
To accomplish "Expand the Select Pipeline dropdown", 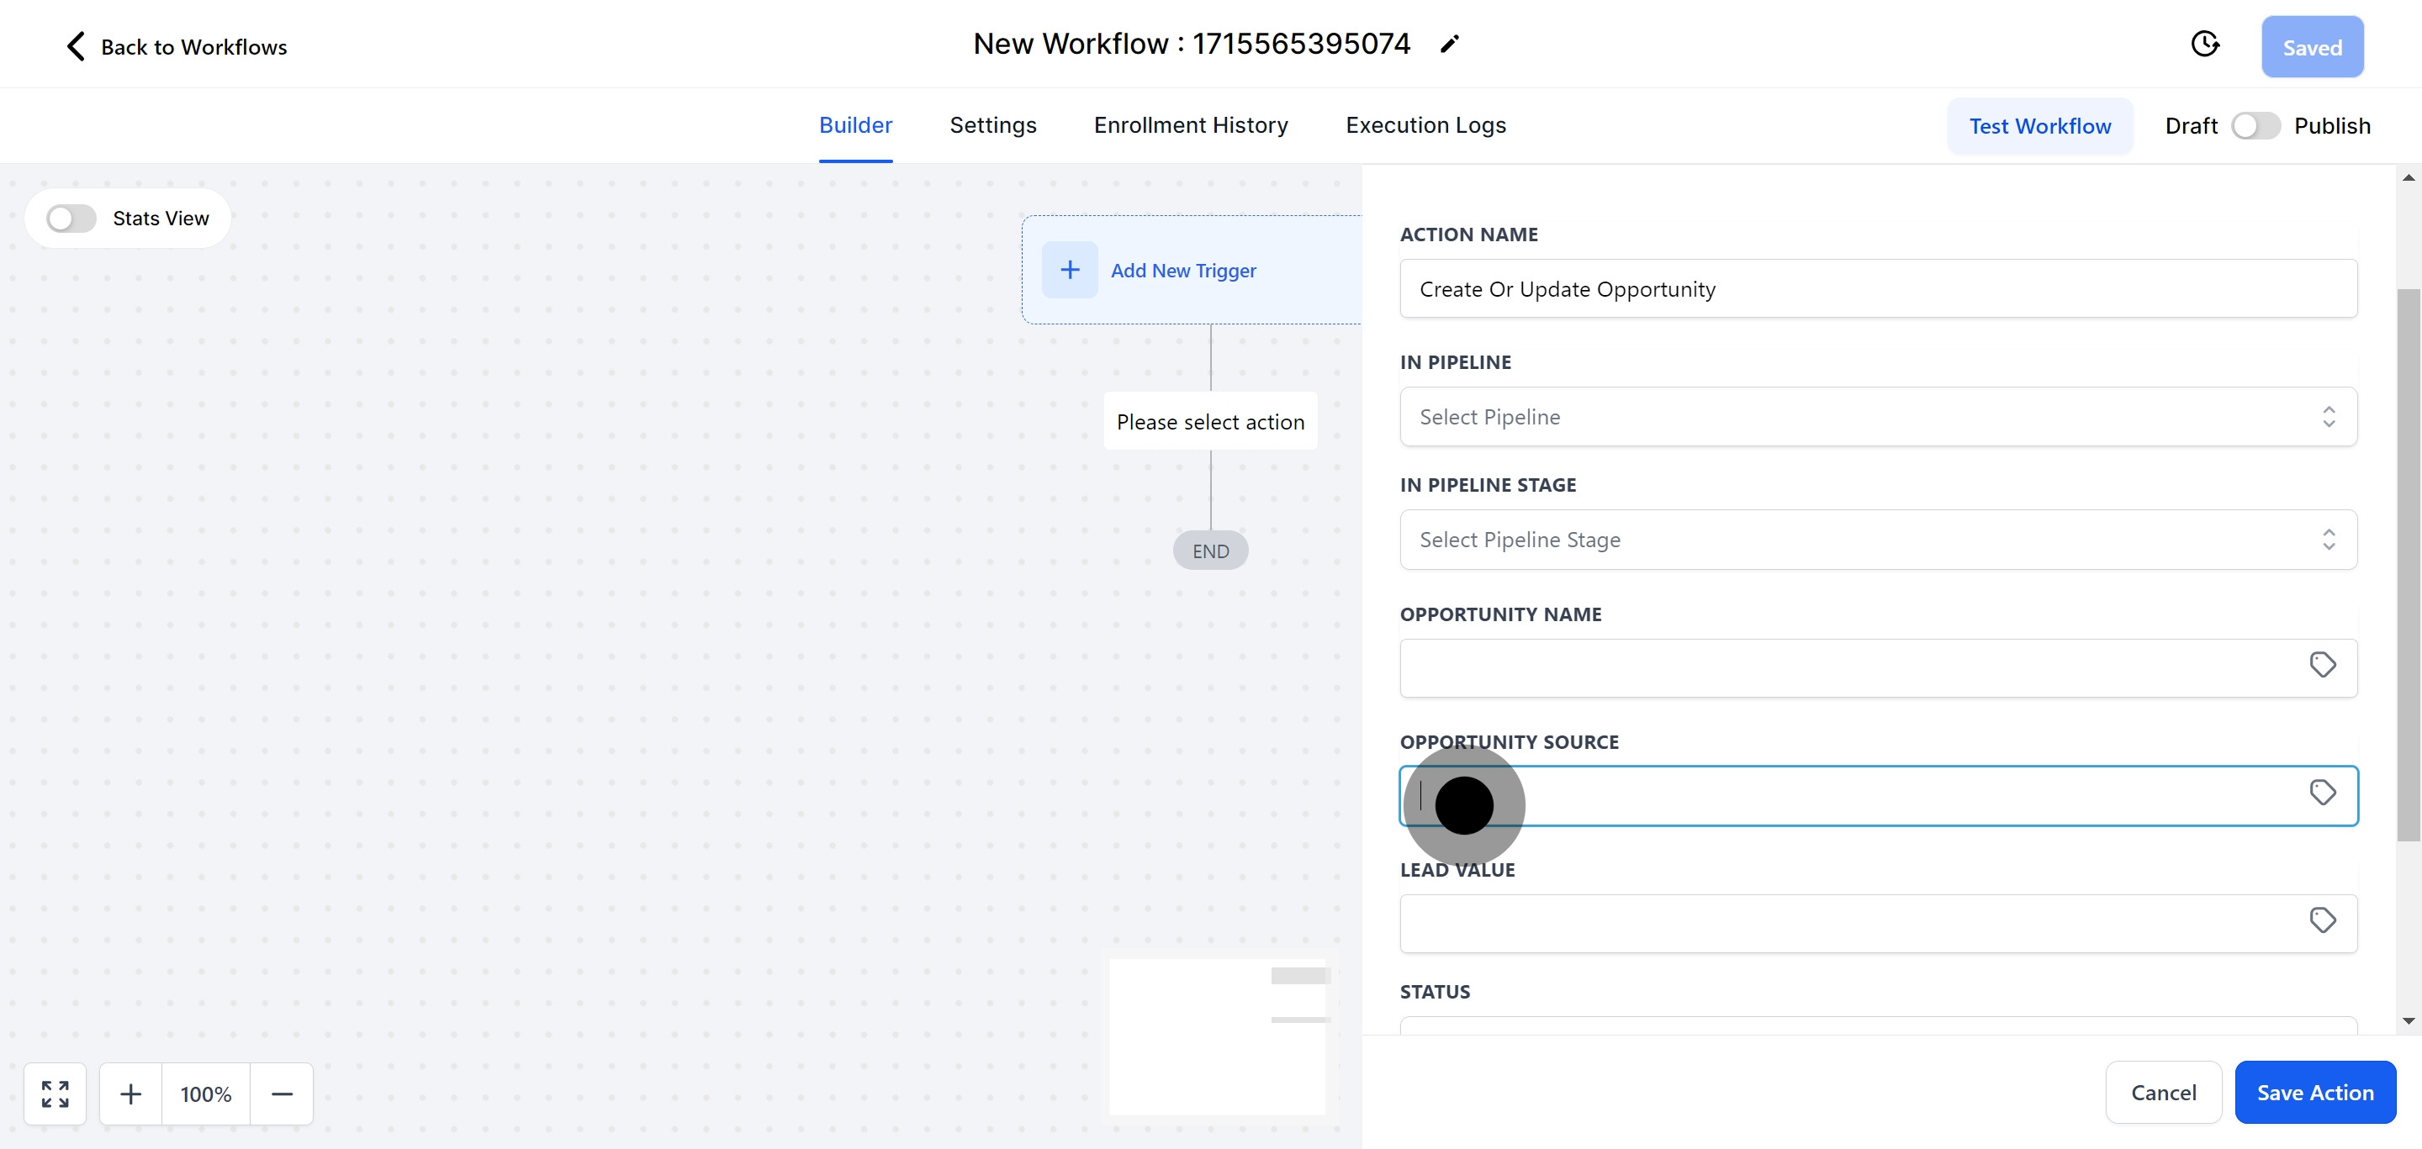I will (1877, 417).
